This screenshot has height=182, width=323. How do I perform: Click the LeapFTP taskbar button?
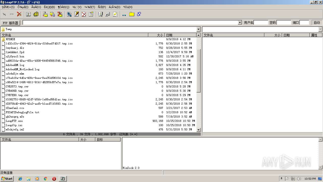click(x=63, y=179)
